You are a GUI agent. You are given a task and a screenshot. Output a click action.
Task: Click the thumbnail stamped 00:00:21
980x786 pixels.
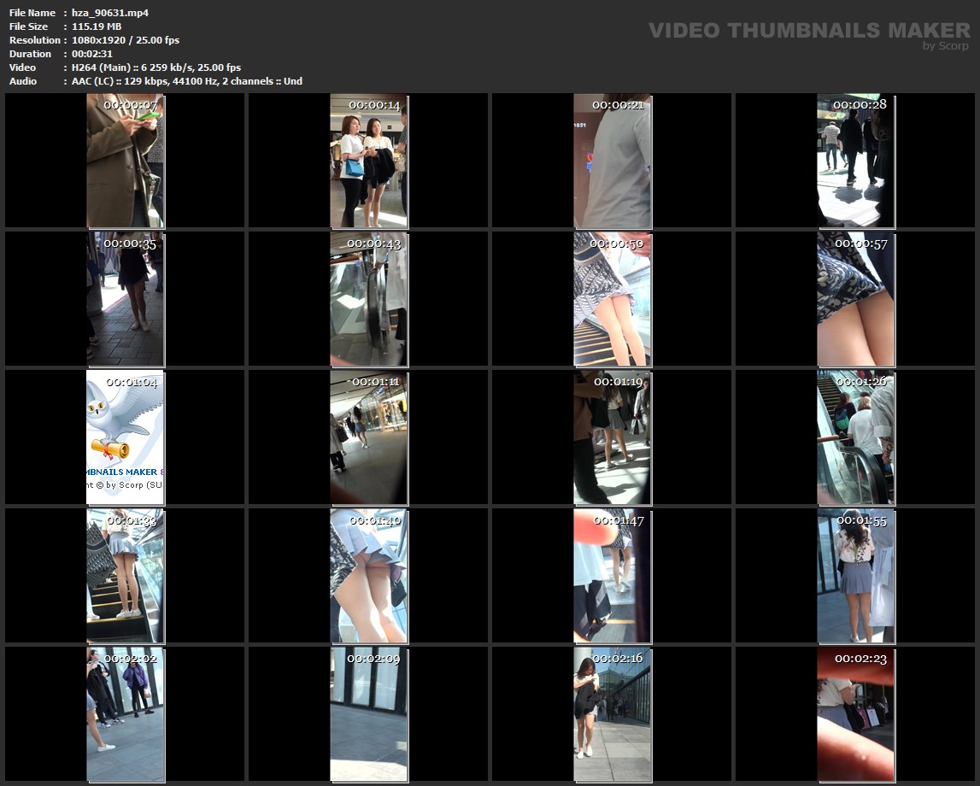613,161
